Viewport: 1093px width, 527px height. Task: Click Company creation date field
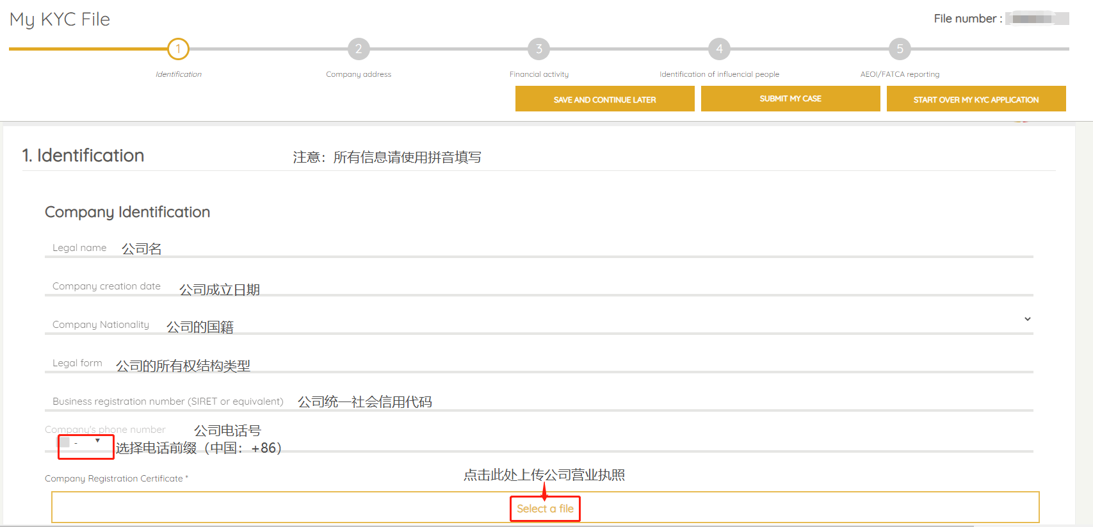576,286
